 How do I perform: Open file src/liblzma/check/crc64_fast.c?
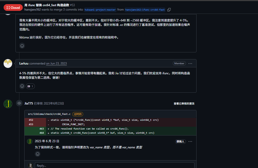point(49,114)
